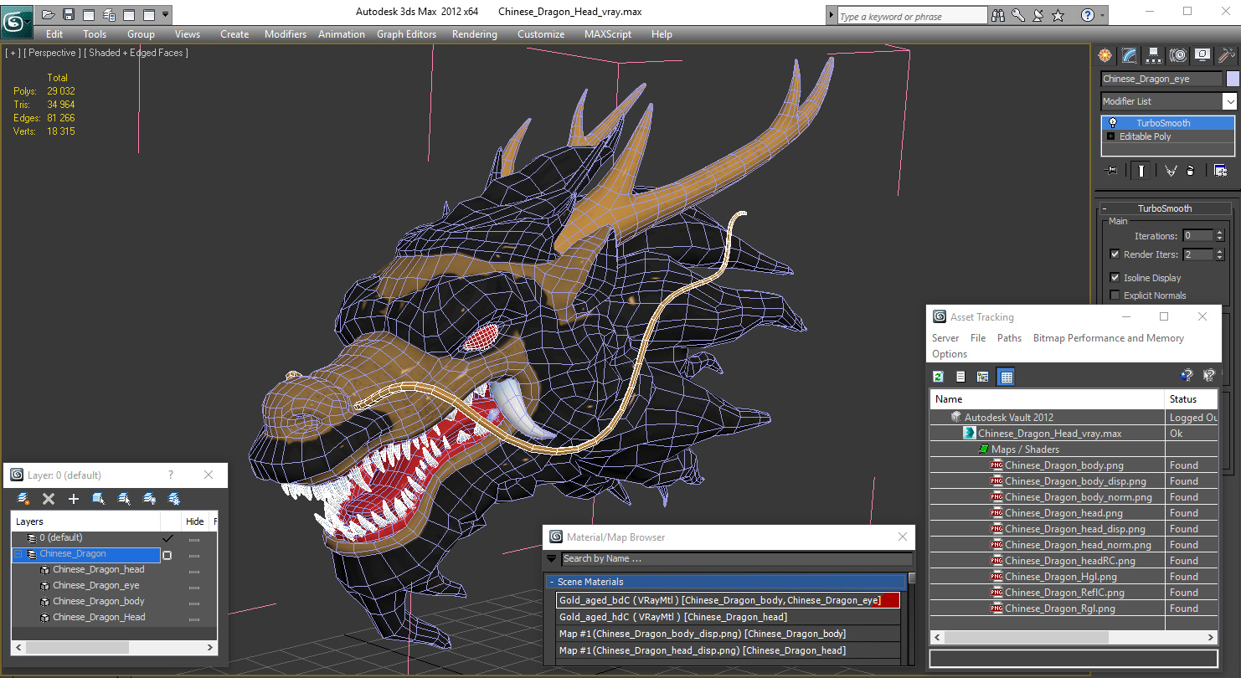Screen dimensions: 1241x678
Task: Open search with the binoculars icon
Action: pyautogui.click(x=998, y=15)
